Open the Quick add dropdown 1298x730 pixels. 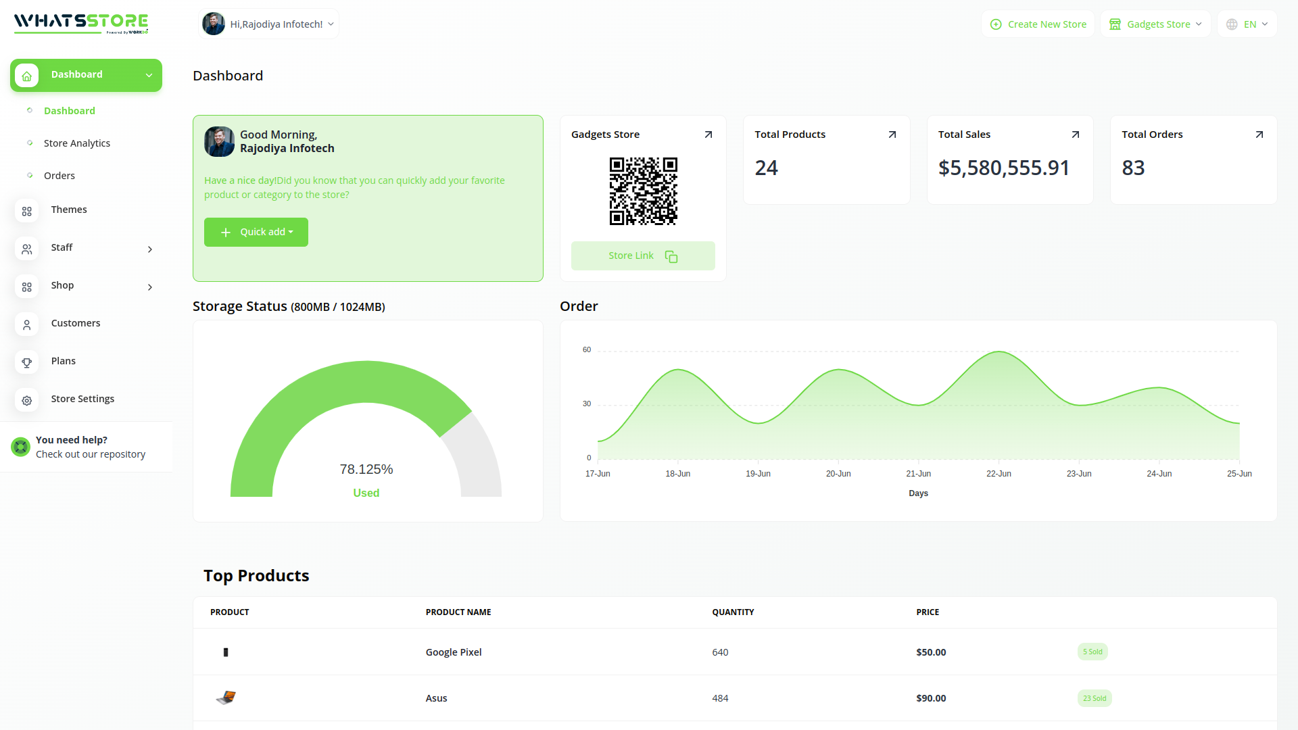256,232
